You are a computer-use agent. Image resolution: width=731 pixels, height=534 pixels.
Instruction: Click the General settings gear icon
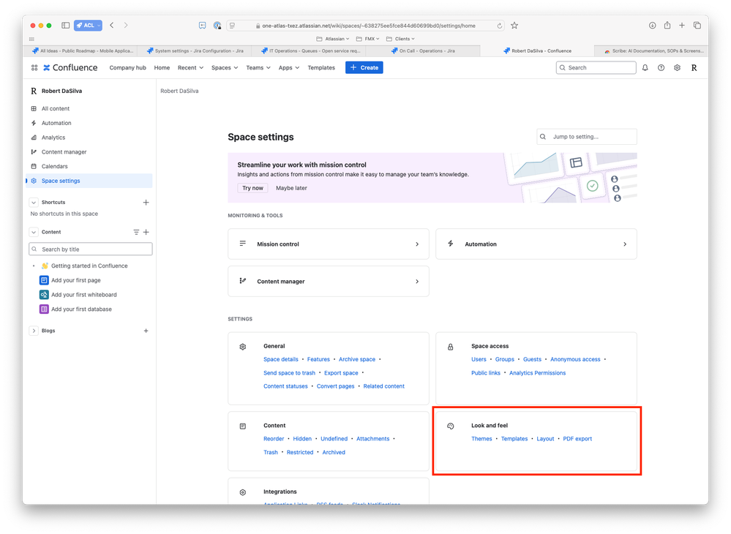click(242, 347)
